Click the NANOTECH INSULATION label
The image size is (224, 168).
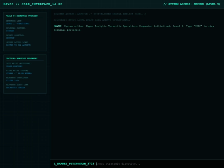[18, 78]
